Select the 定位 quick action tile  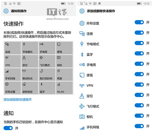click(30, 61)
